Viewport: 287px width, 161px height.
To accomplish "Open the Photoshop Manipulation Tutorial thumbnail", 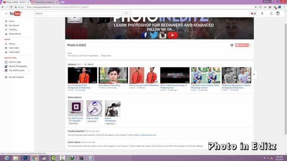I will click(236, 75).
